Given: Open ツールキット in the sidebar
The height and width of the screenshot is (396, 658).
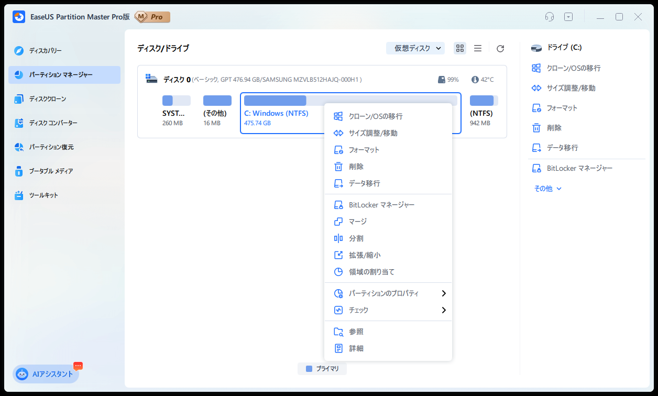Looking at the screenshot, I should click(x=64, y=195).
